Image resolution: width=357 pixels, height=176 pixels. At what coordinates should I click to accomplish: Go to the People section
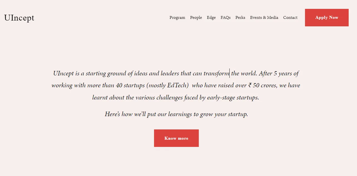196,17
